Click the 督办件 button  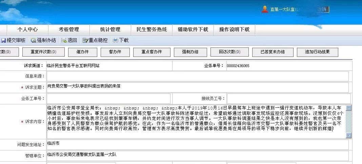(115, 52)
